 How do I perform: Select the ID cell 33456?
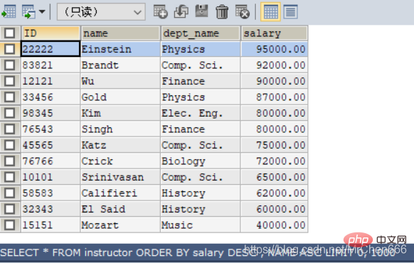[x=51, y=97]
